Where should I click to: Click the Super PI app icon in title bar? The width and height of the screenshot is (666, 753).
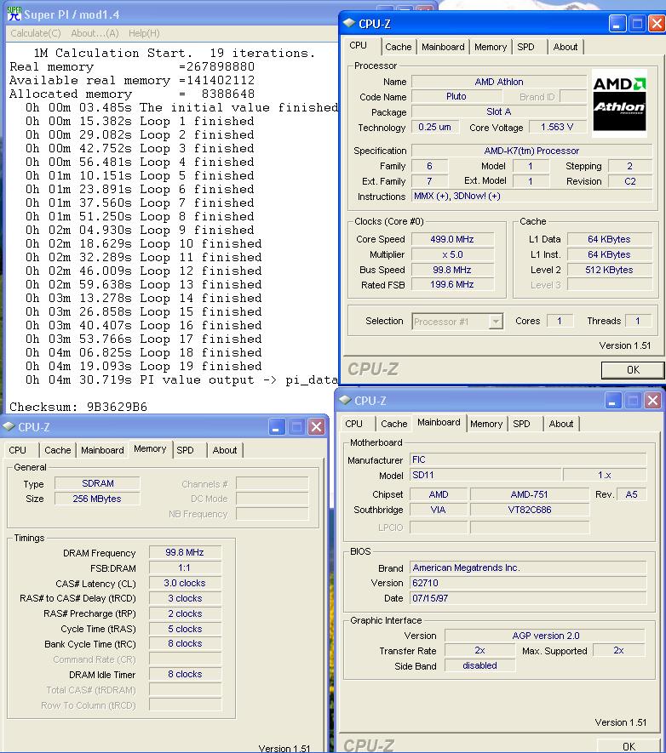point(14,14)
